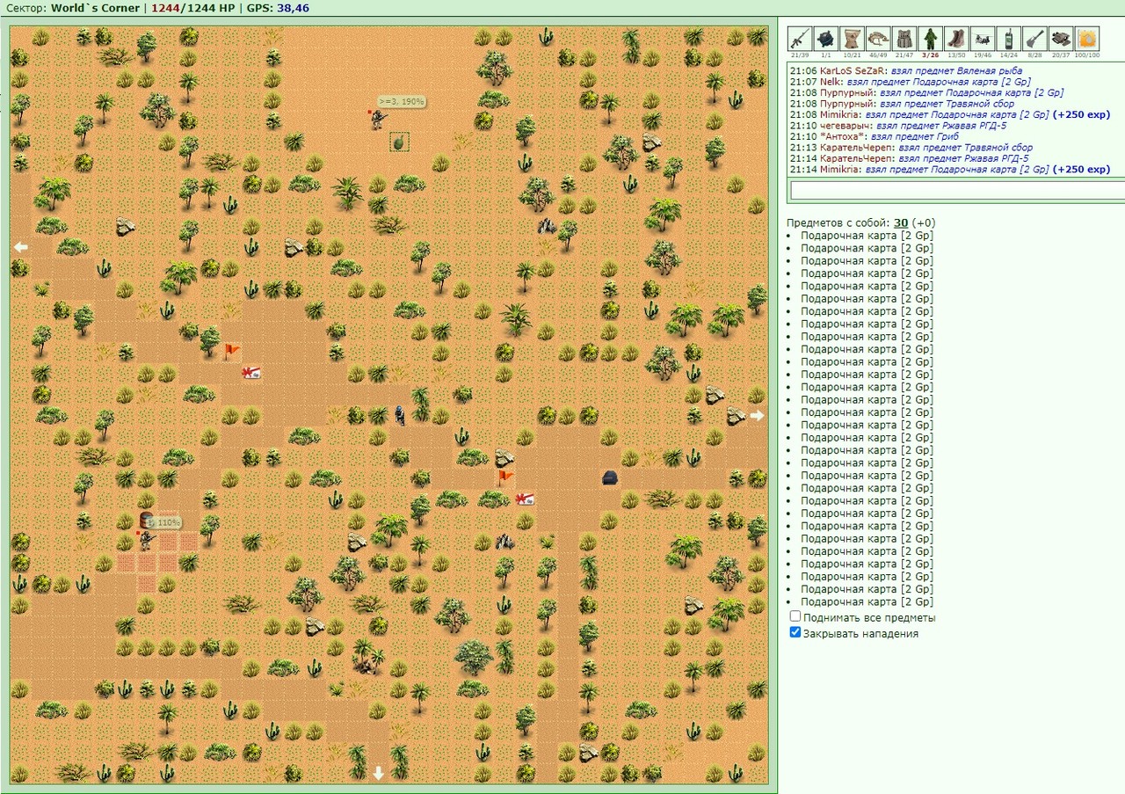Viewport: 1125px width, 794px height.
Task: Click player name *Антоха* in the log
Action: (843, 136)
